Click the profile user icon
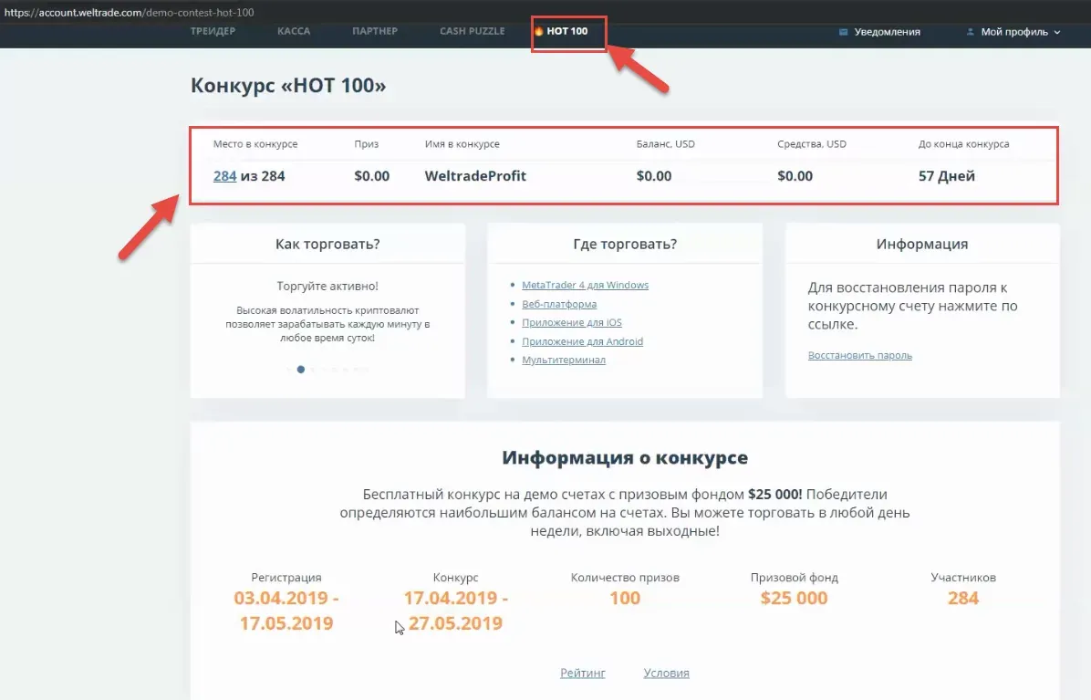Screen dimensions: 1091x700 (971, 32)
